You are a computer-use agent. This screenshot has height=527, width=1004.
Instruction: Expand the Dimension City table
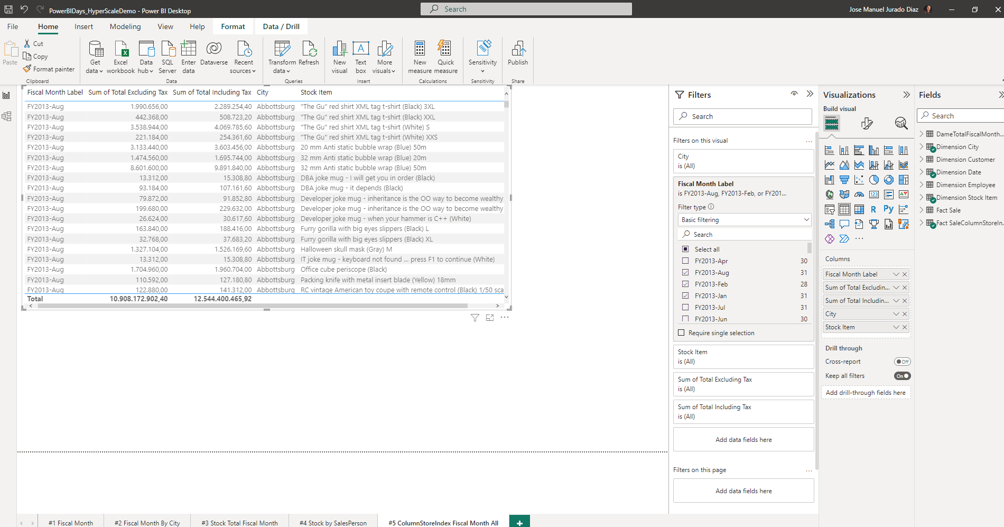tap(922, 146)
